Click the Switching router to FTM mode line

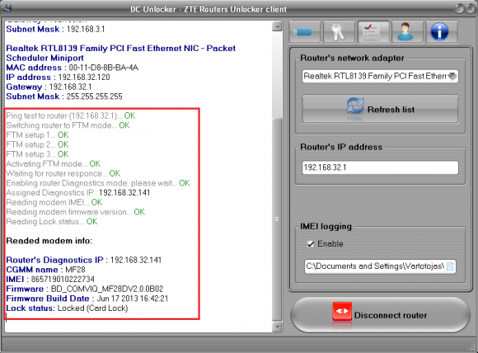click(x=68, y=125)
